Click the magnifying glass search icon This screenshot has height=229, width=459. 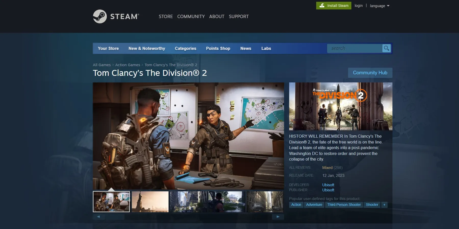386,48
